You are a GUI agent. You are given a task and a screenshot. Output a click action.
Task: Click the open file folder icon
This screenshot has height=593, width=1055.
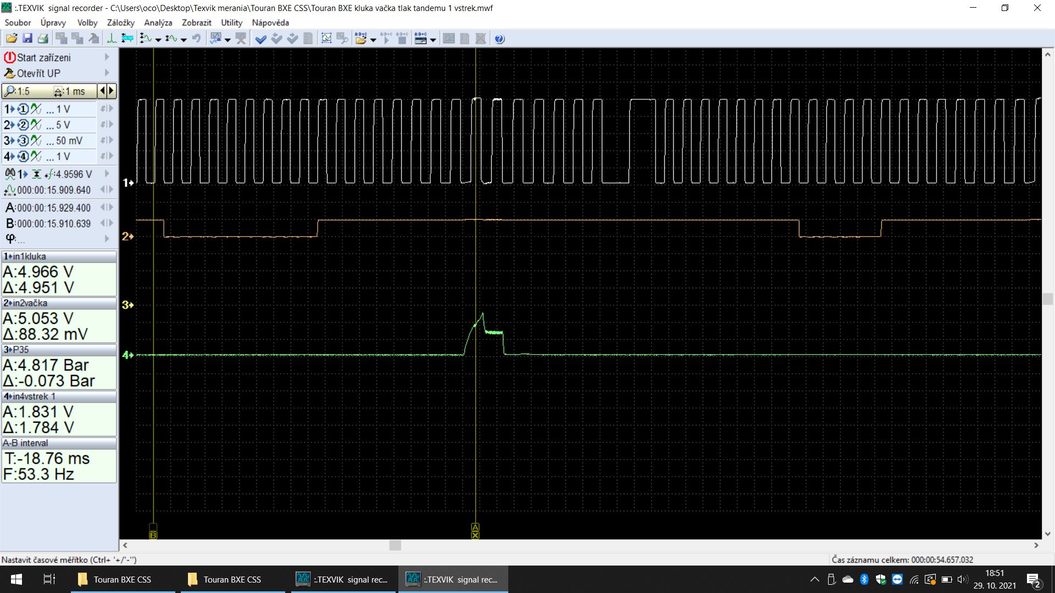pos(11,38)
